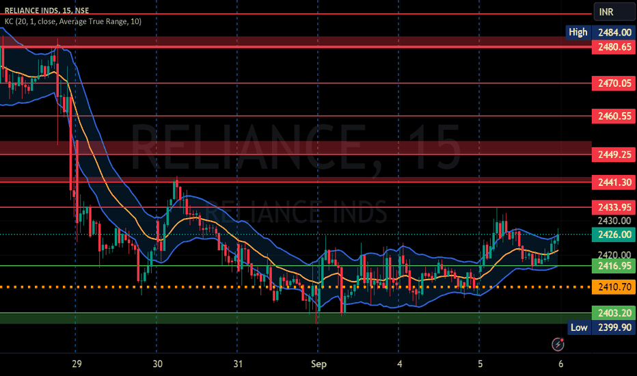Click the current price label 2426.00
Viewport: 637px width, 376px height.
coord(614,234)
